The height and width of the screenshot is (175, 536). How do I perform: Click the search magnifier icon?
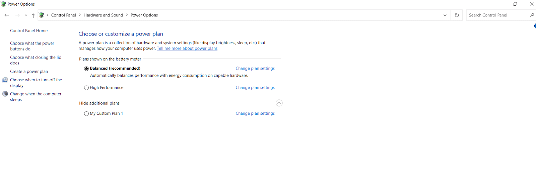pos(532,15)
